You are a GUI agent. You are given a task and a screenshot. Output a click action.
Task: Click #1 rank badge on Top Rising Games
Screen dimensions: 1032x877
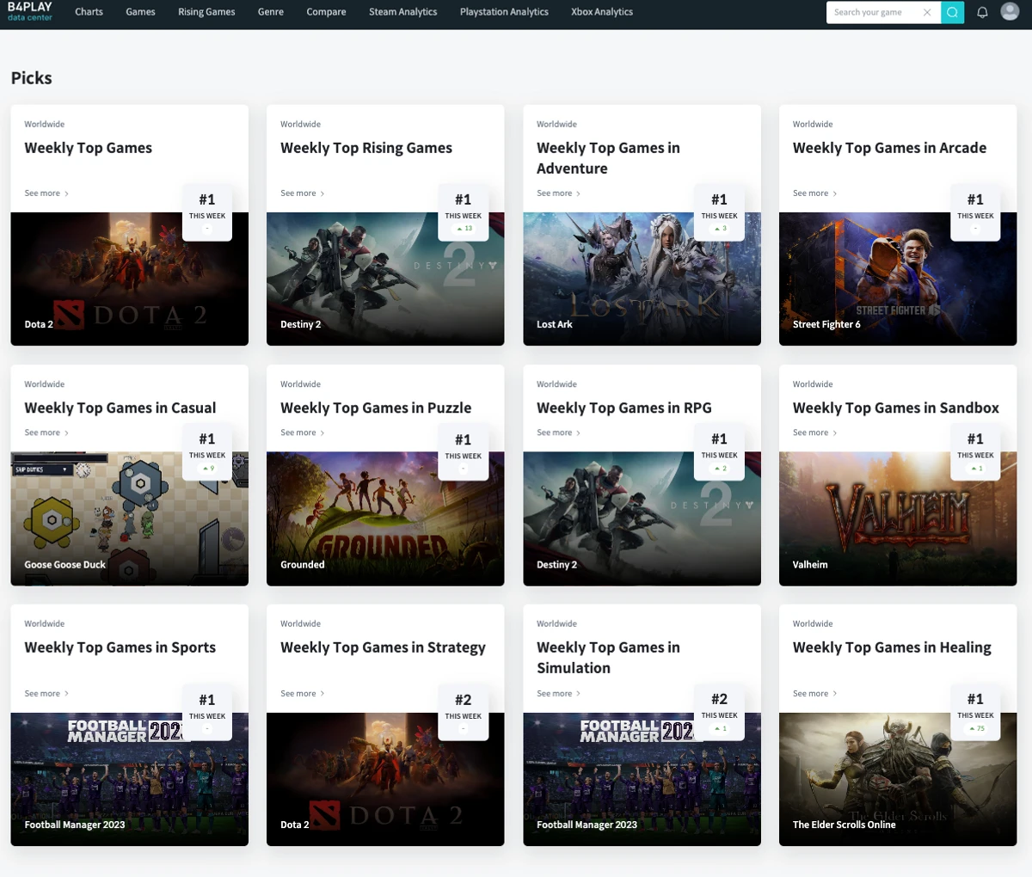click(x=464, y=212)
